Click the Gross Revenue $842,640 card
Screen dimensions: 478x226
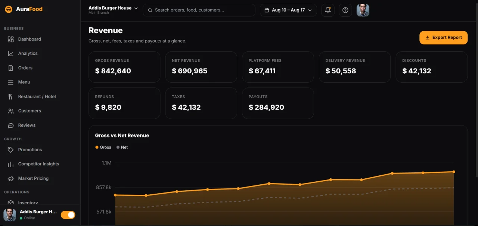[x=124, y=67]
